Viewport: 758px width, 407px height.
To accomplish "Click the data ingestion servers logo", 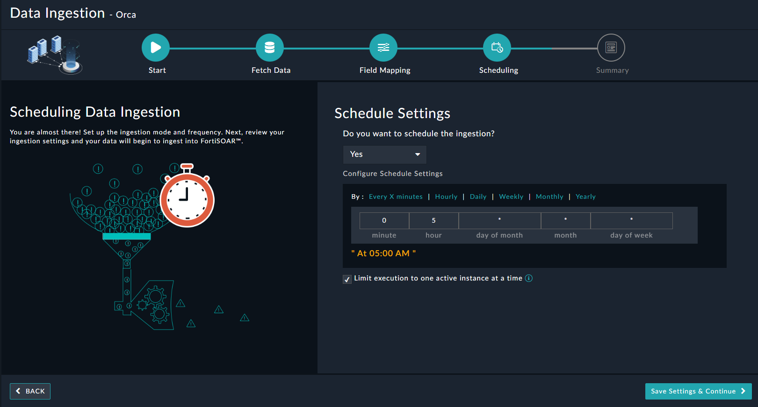I will click(x=55, y=55).
